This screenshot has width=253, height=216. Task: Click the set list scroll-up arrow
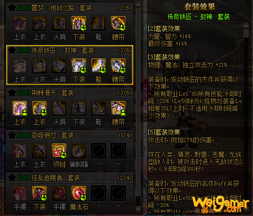tap(138, 5)
